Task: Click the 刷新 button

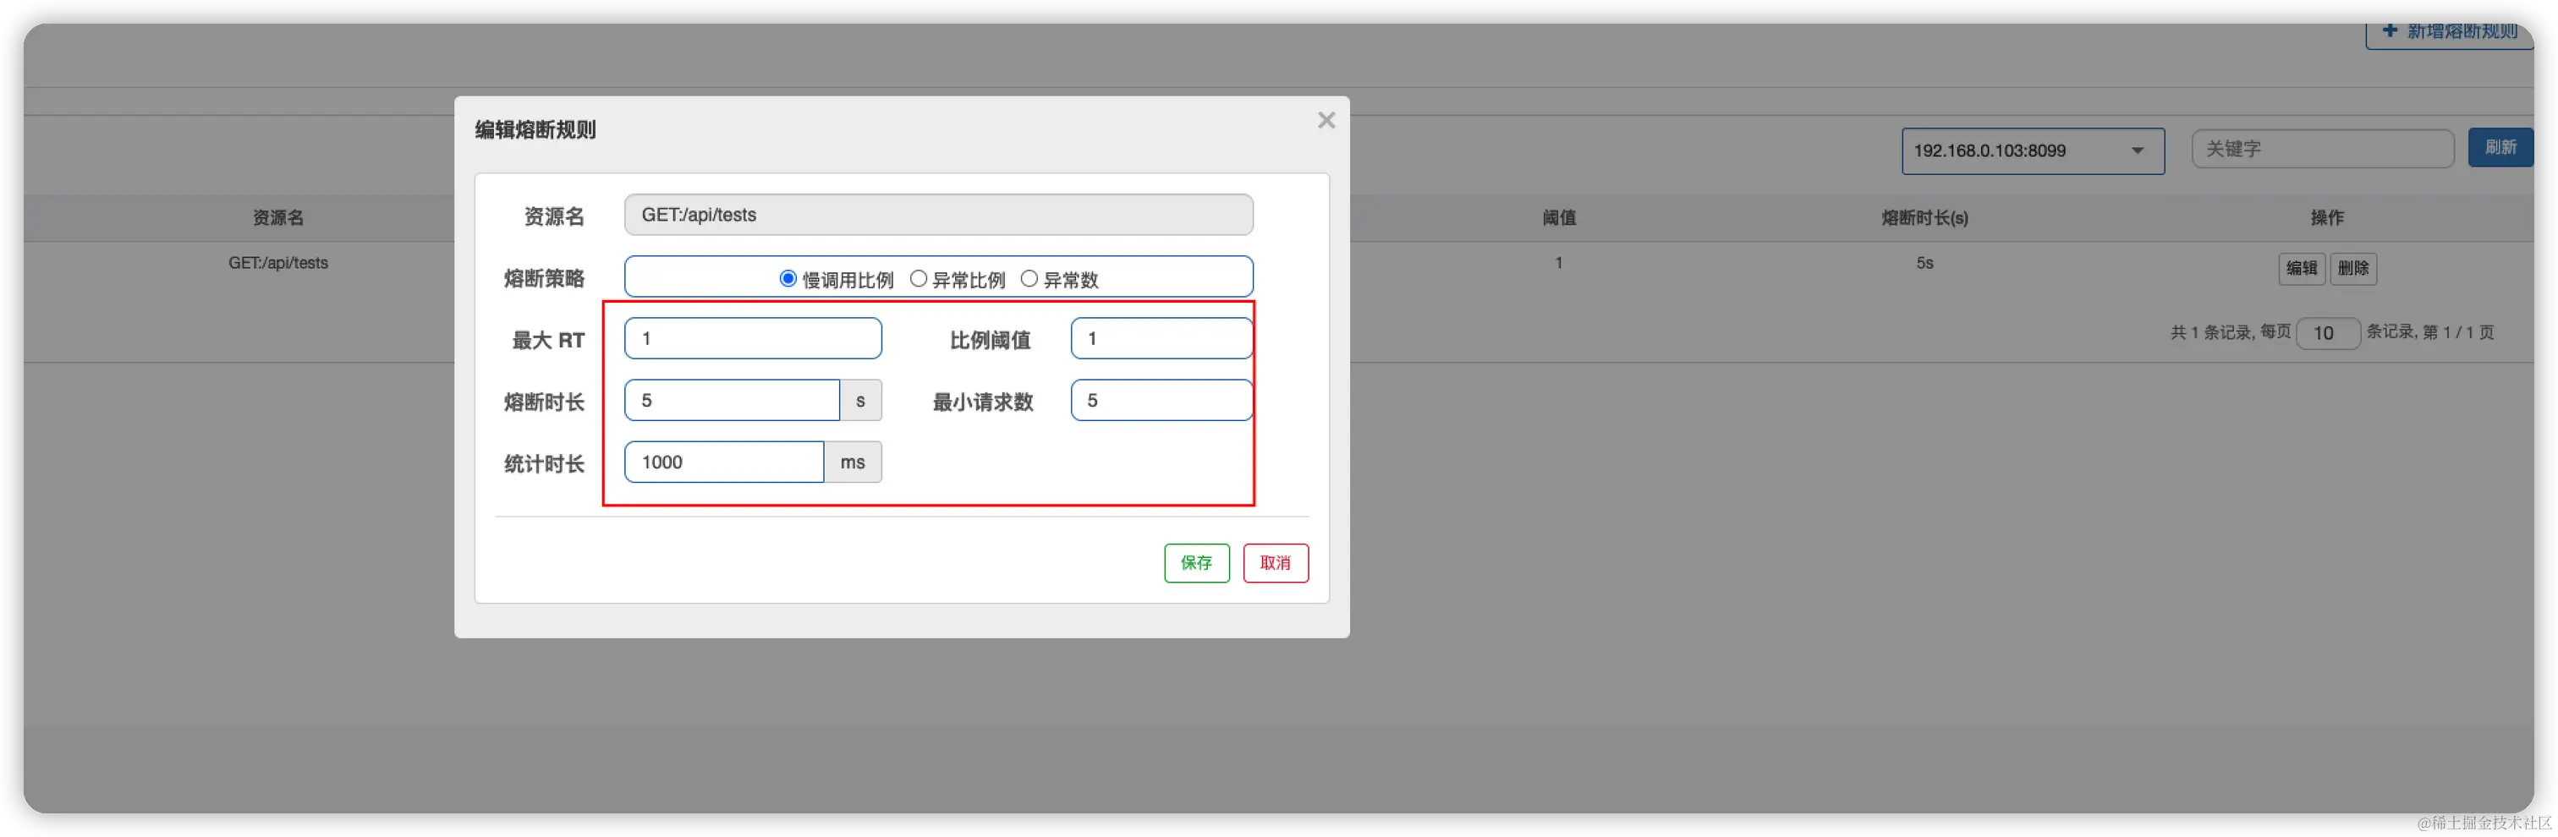Action: pos(2501,147)
